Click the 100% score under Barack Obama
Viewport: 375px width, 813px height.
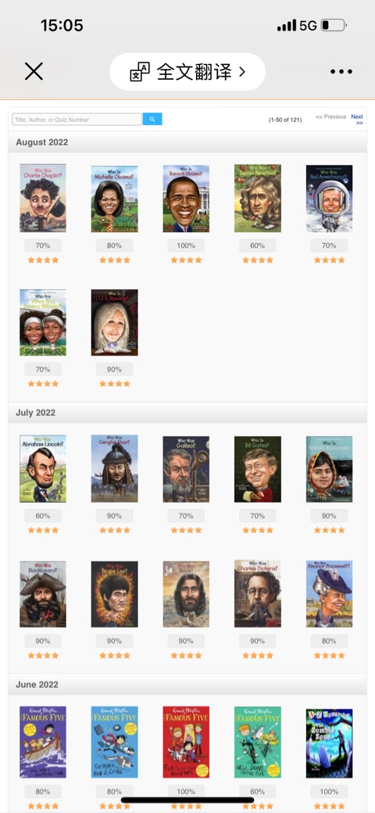[186, 245]
